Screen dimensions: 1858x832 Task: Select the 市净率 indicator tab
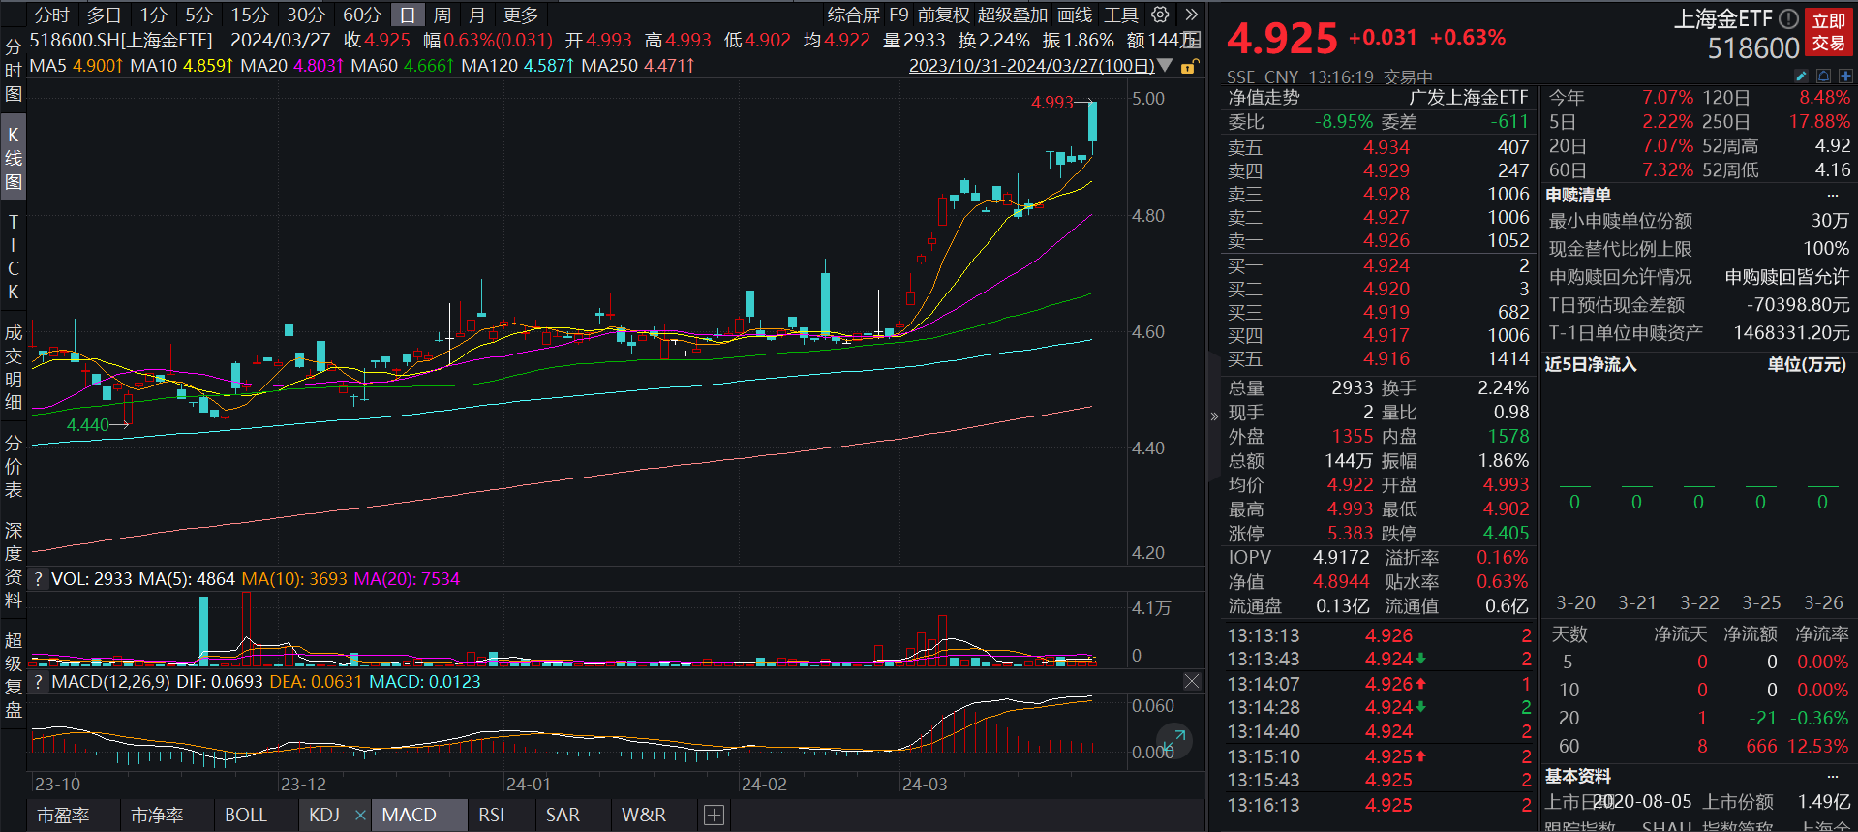click(157, 816)
